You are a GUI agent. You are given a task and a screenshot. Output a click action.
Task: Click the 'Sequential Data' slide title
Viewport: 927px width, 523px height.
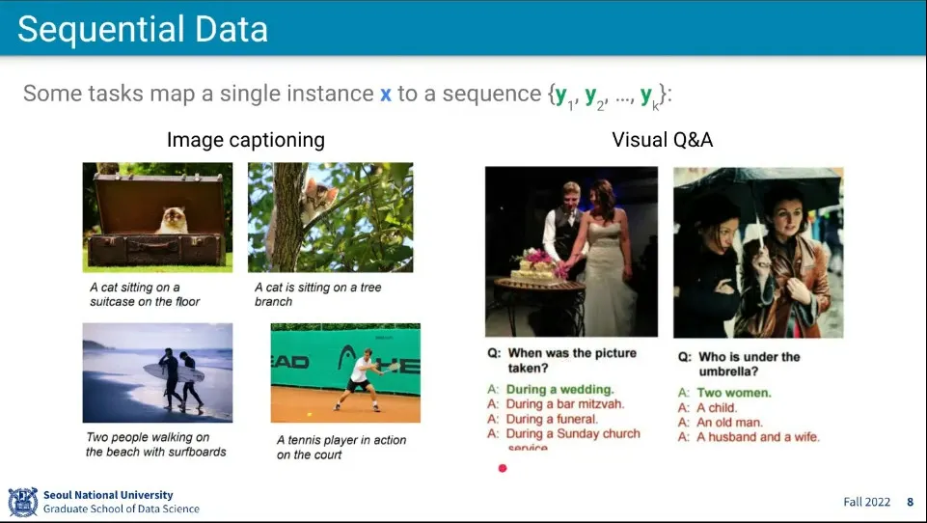143,29
